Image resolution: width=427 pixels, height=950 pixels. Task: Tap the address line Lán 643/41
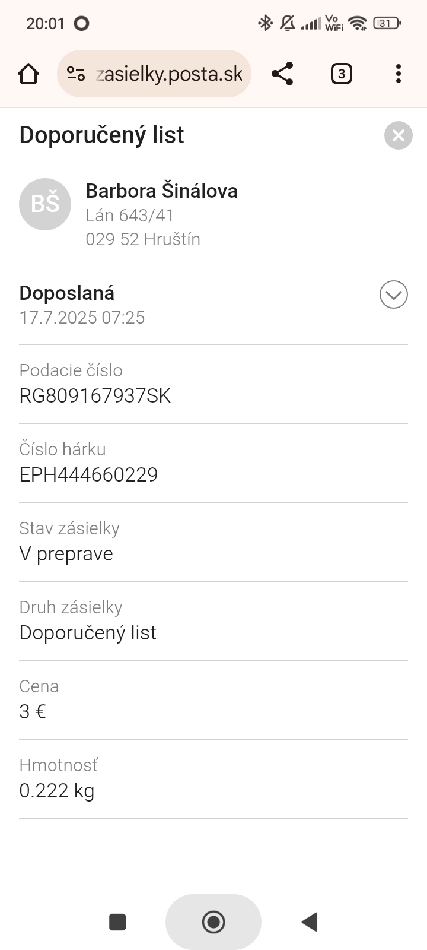coord(129,216)
